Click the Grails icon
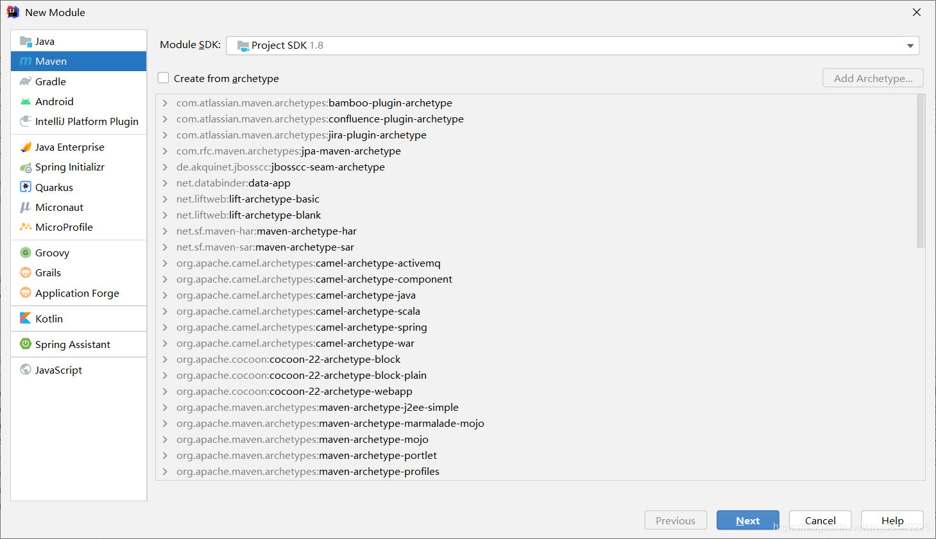Screen dimensions: 936x539 point(26,272)
